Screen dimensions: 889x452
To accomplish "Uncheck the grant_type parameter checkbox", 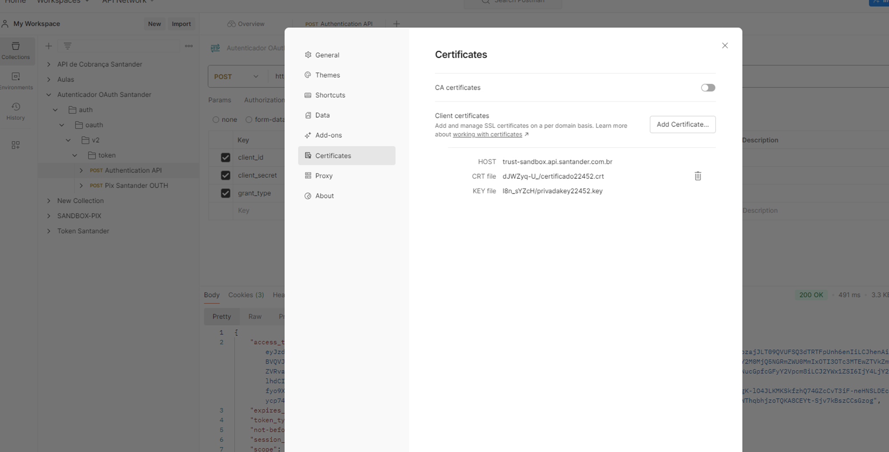I will coord(225,193).
